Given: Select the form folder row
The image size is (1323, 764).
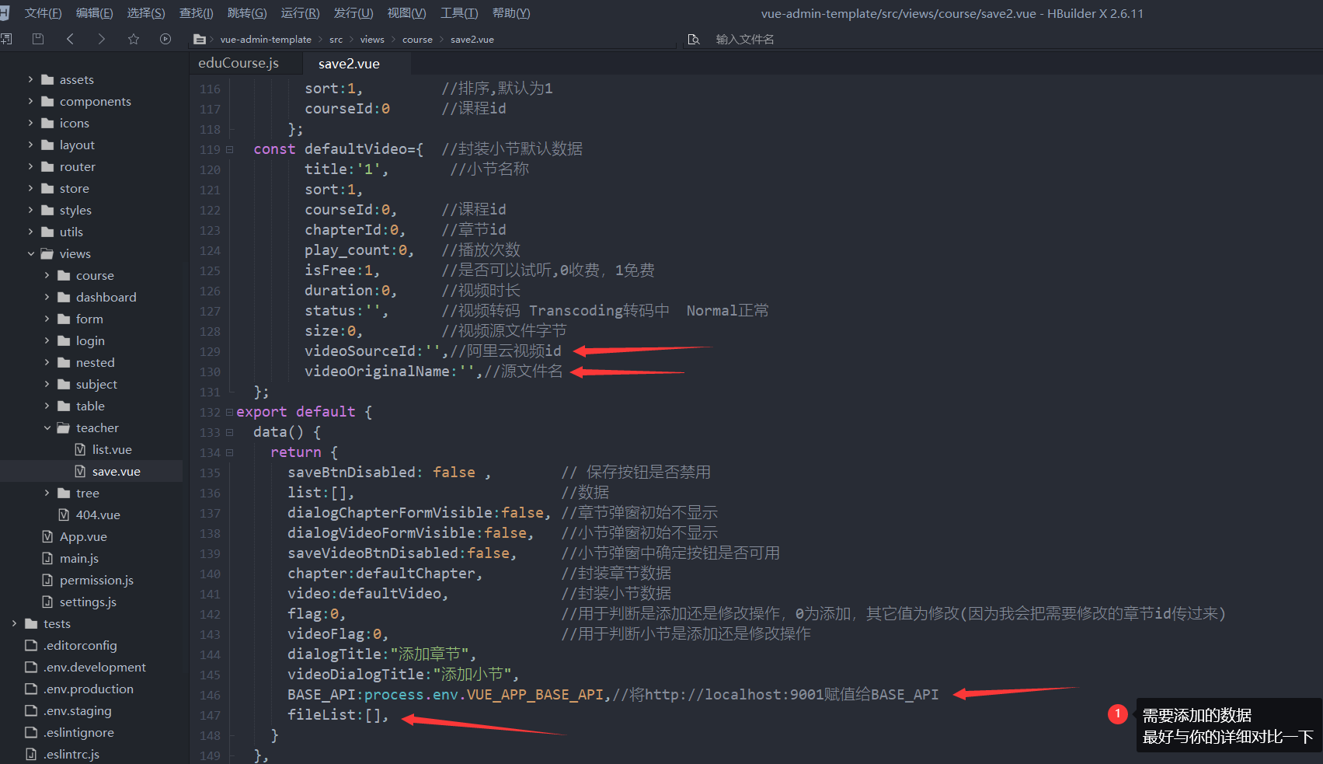Looking at the screenshot, I should pyautogui.click(x=92, y=319).
